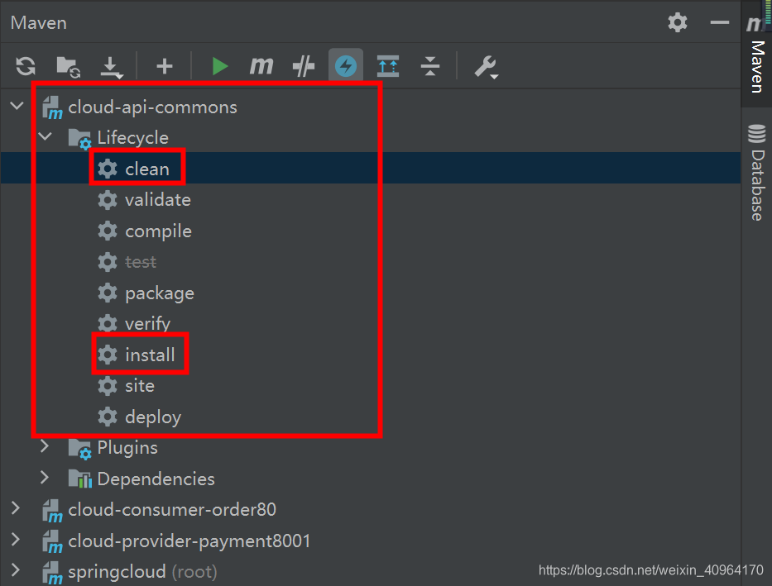Collapse all tree nodes icon
Image resolution: width=772 pixels, height=586 pixels.
[x=429, y=66]
